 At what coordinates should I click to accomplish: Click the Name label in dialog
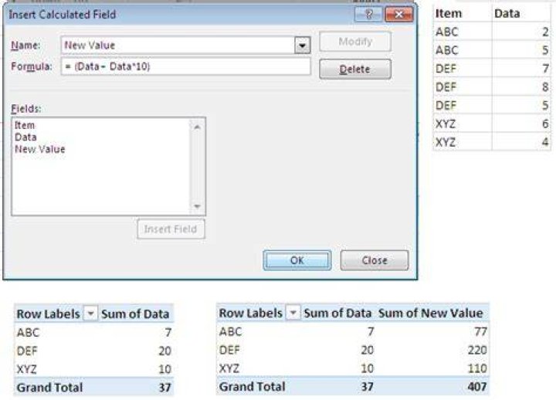(x=25, y=46)
